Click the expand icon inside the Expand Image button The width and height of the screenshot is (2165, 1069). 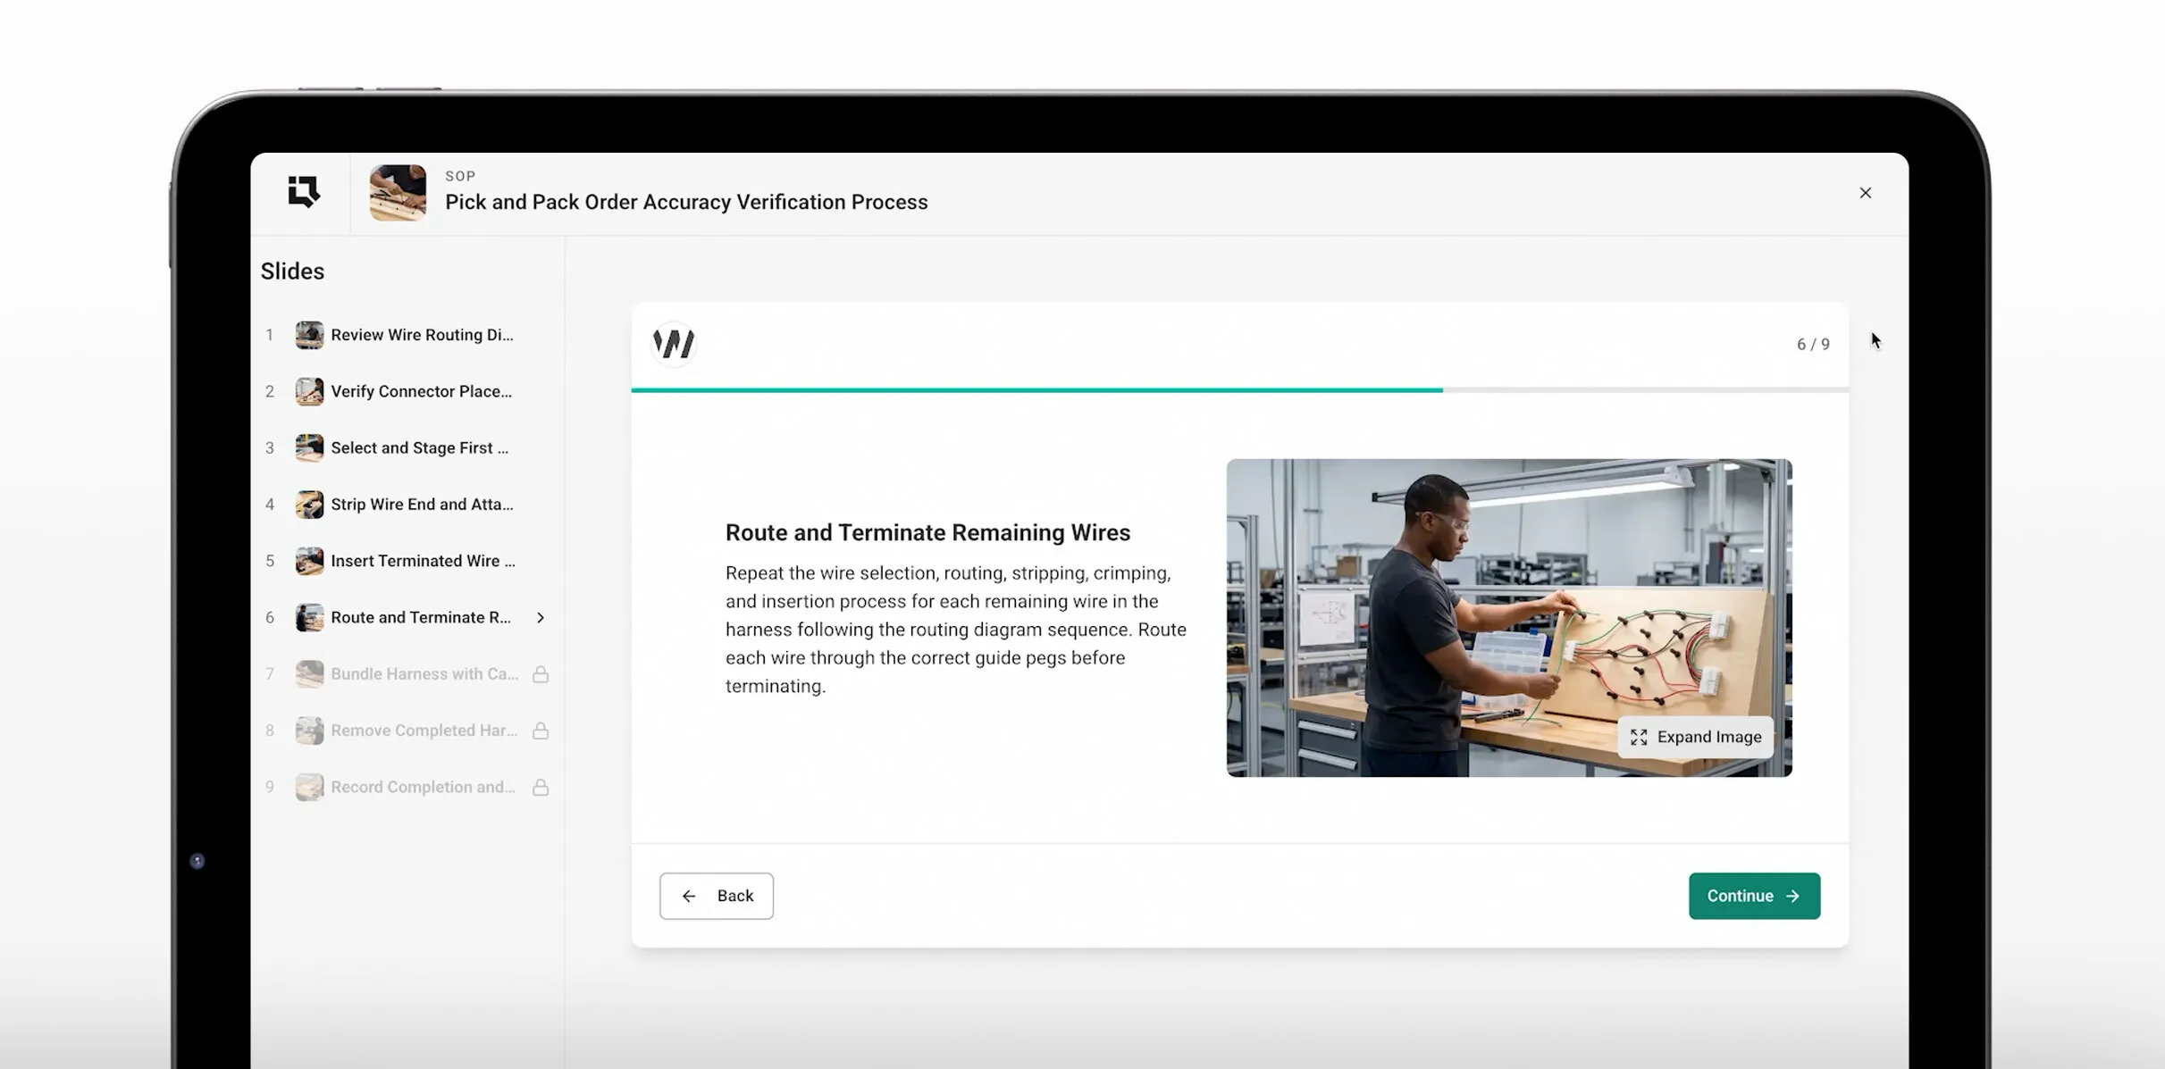(1640, 737)
